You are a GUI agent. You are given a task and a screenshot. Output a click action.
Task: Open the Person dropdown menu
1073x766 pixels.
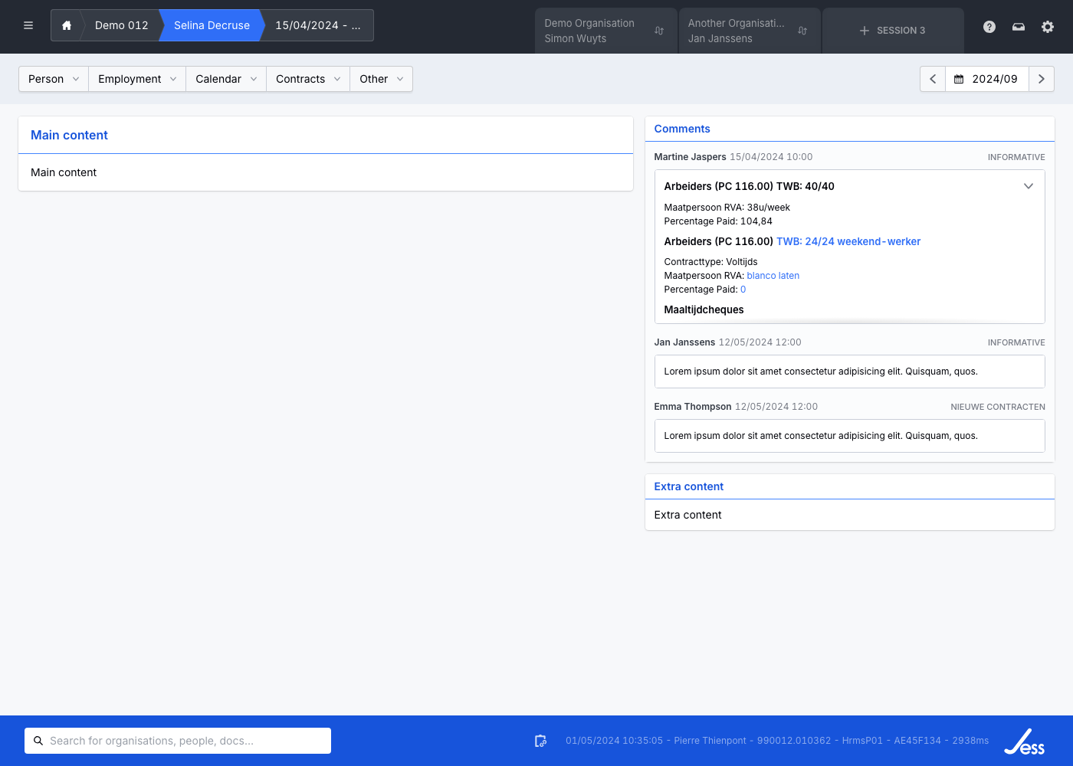[54, 79]
